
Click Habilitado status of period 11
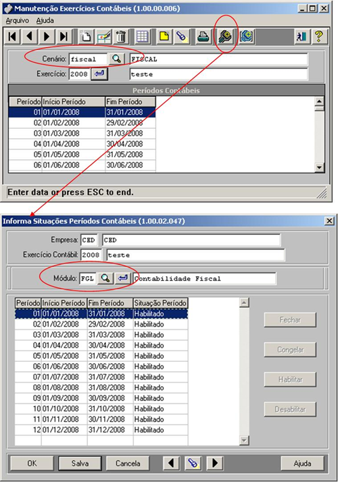(x=160, y=419)
